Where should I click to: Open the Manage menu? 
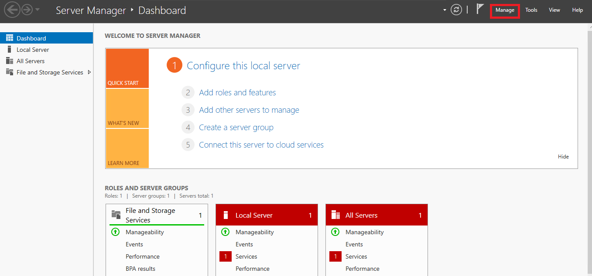click(x=505, y=10)
